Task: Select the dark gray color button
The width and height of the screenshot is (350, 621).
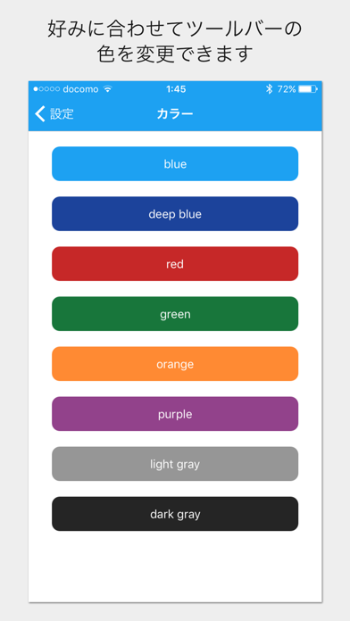Action: tap(175, 514)
